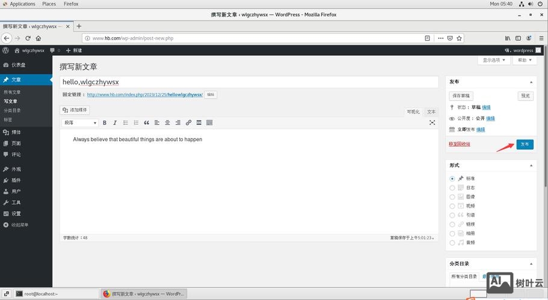
Task: Expand the 帮助 help panel
Action: 525,60
